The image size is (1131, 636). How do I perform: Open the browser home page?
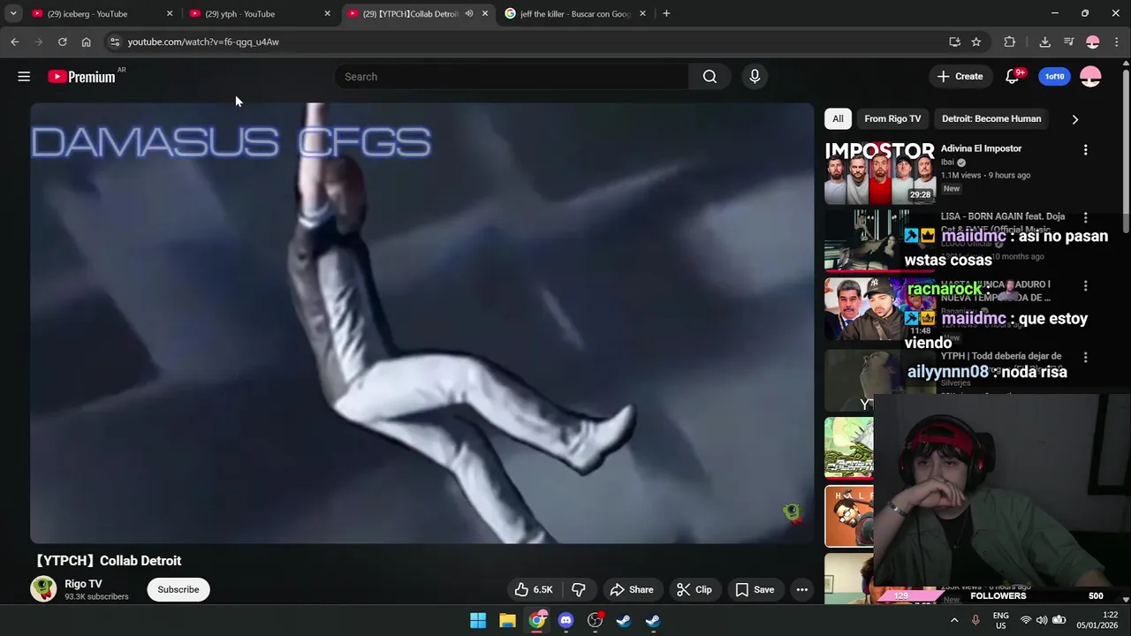coord(86,42)
